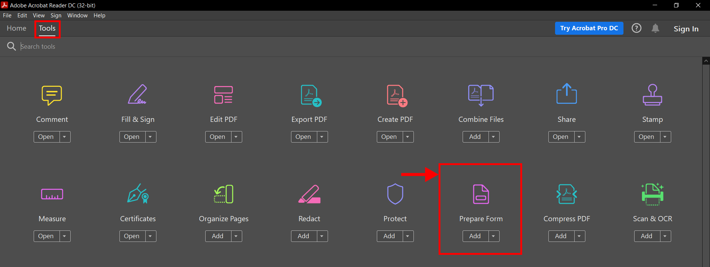Expand dropdown arrow beside Create PDF Open
Screen dimensions: 710x267
point(408,137)
